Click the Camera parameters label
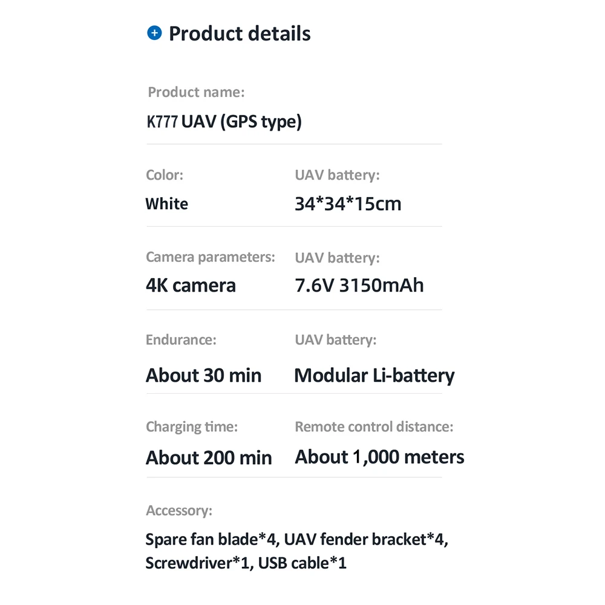This screenshot has width=605, height=605. [211, 257]
